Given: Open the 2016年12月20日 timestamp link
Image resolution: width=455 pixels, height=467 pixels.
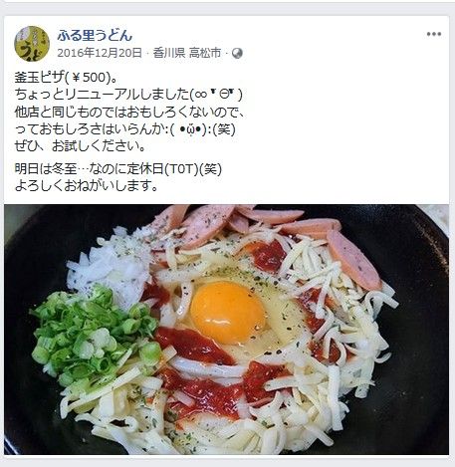Looking at the screenshot, I should point(100,53).
